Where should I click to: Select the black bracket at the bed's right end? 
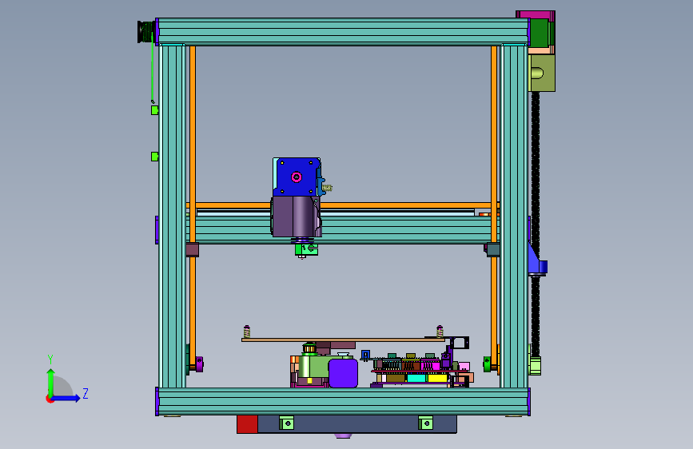coord(460,343)
